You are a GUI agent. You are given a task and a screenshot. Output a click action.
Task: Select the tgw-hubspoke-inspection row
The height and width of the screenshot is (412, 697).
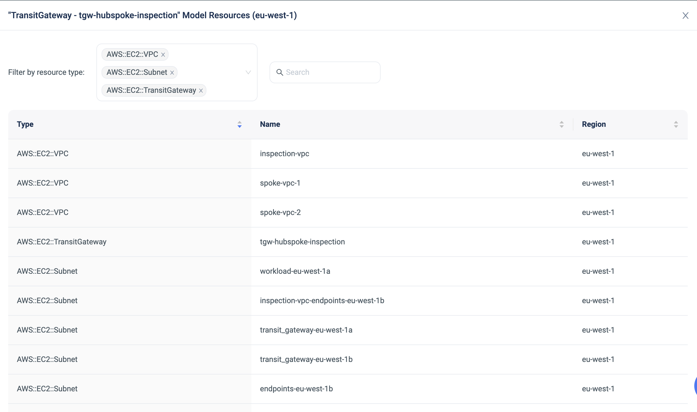tap(302, 242)
